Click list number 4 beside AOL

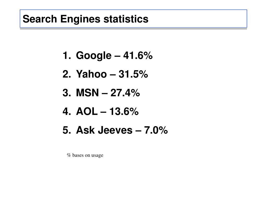66,112
